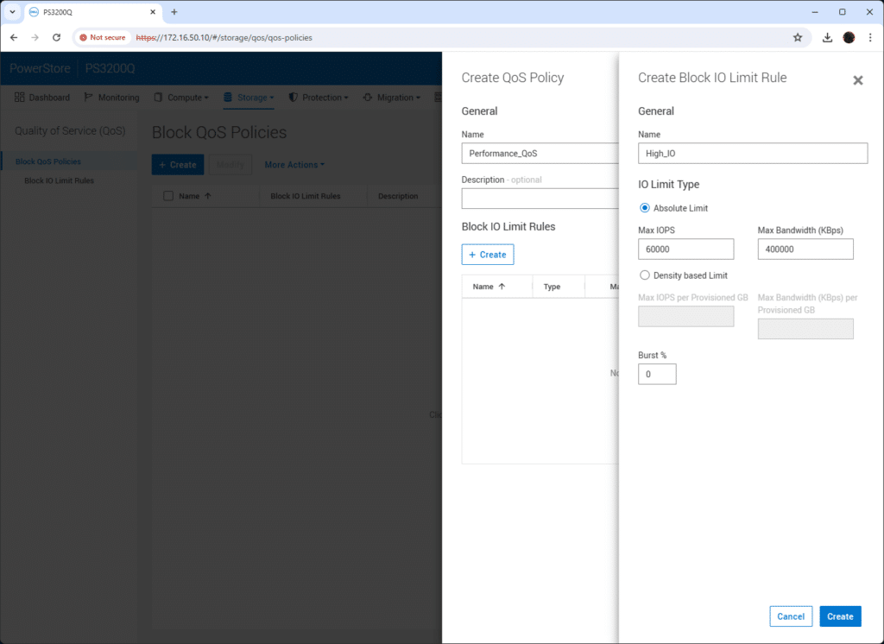This screenshot has width=884, height=644.
Task: Click the PowerStore logo text
Action: [40, 68]
